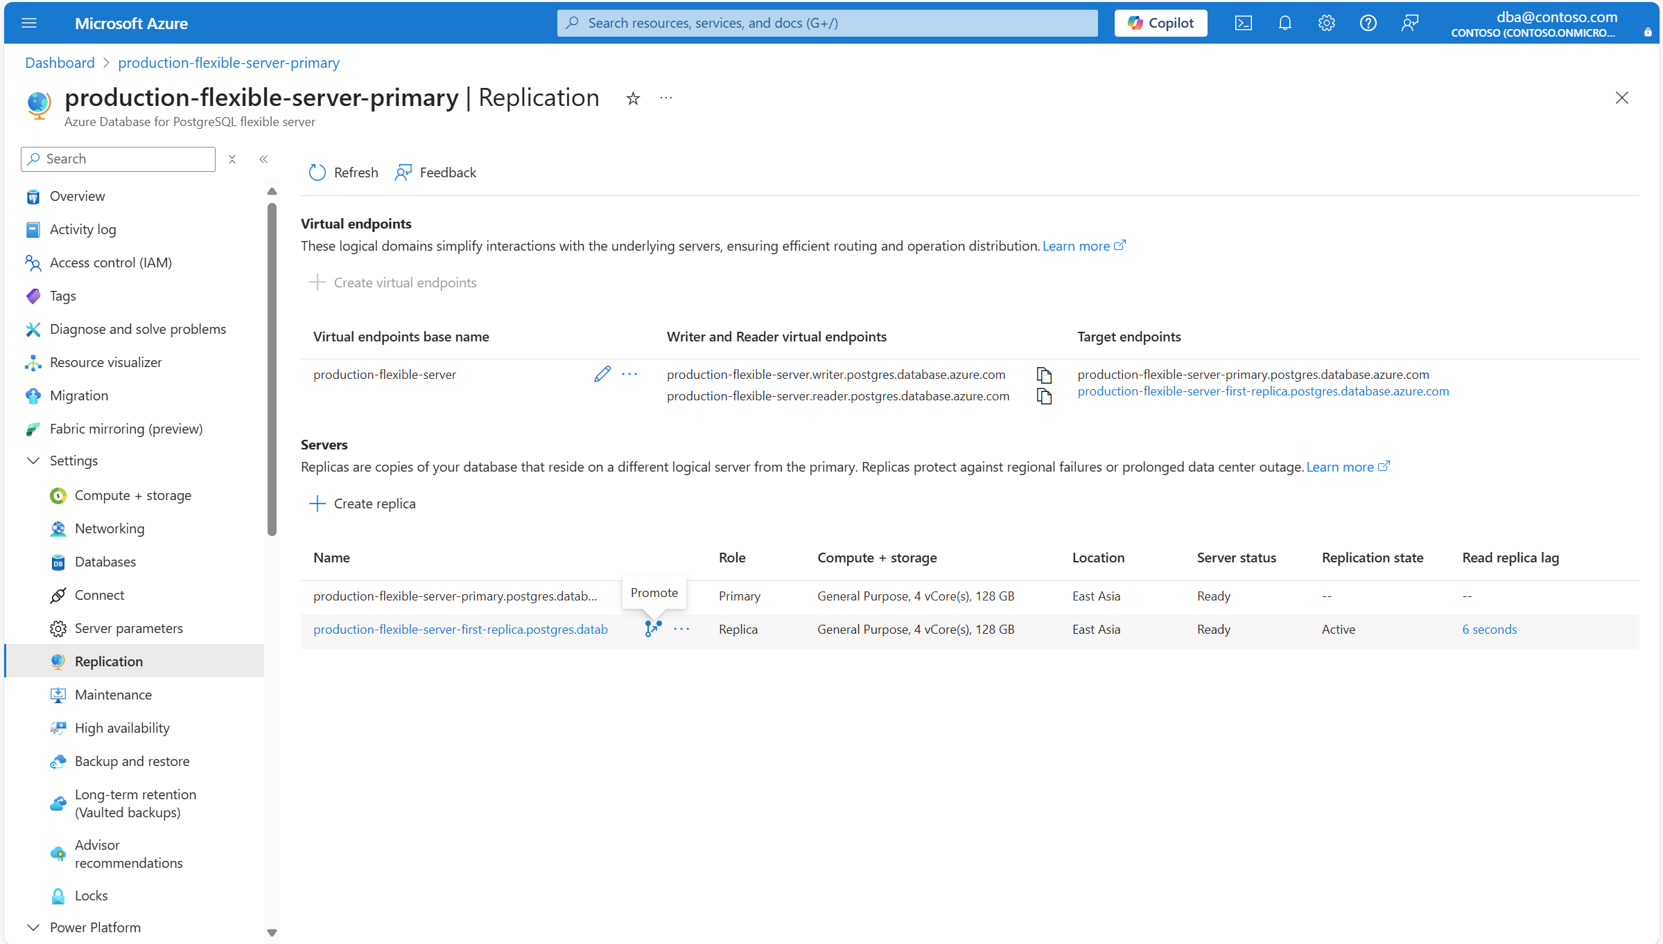Collapse the Settings section in sidebar

pos(33,461)
